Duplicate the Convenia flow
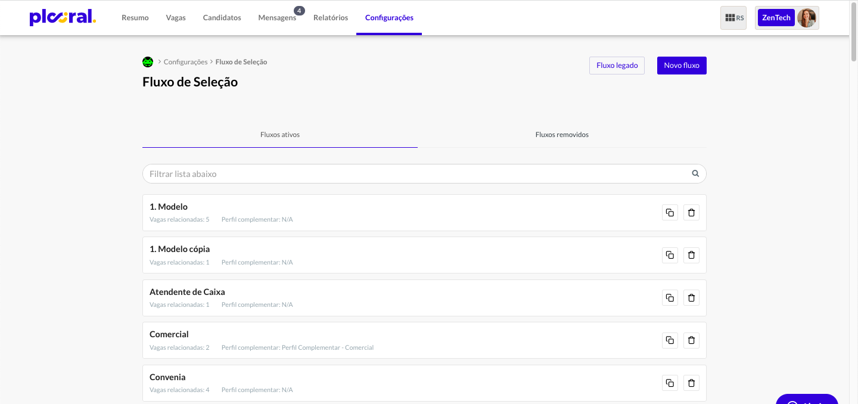The height and width of the screenshot is (404, 858). pos(670,383)
